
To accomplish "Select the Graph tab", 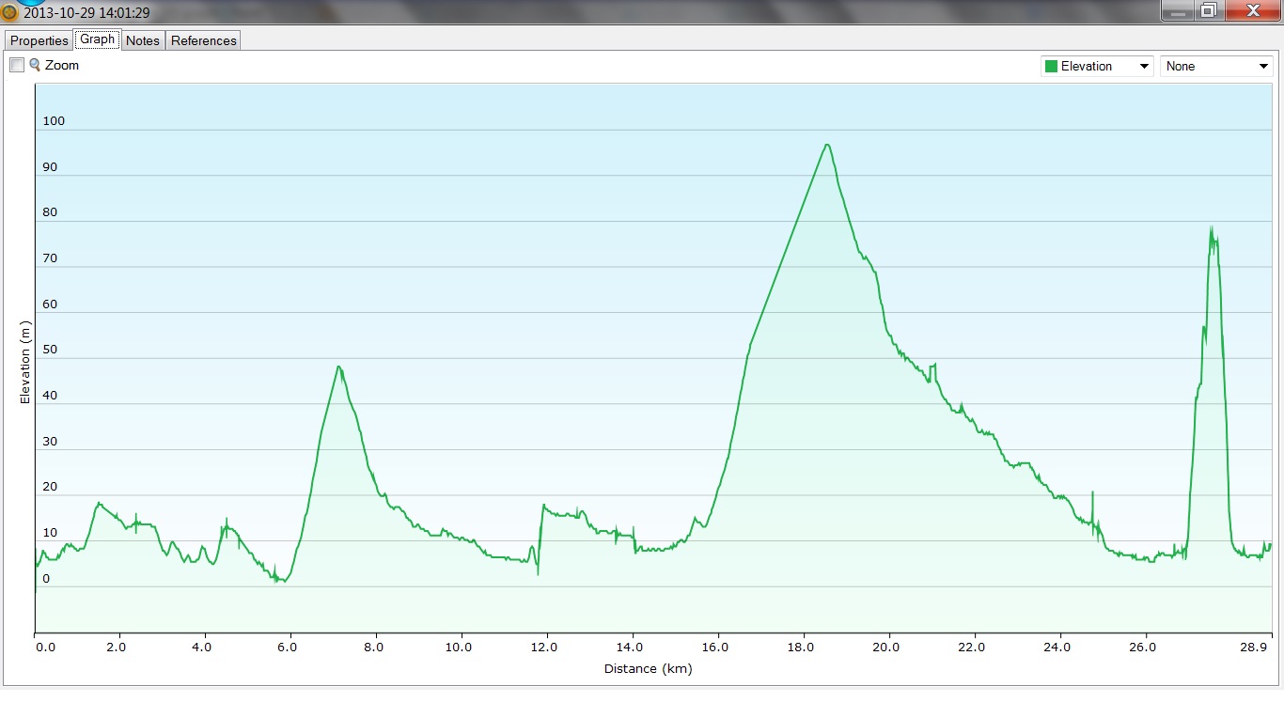I will click(x=98, y=39).
